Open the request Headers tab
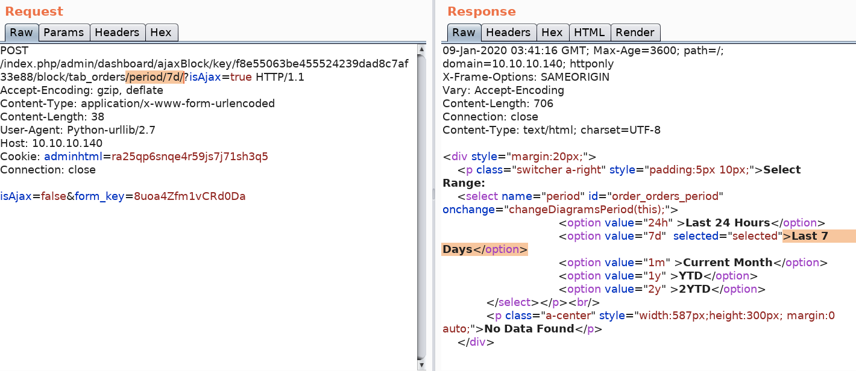 tap(117, 33)
